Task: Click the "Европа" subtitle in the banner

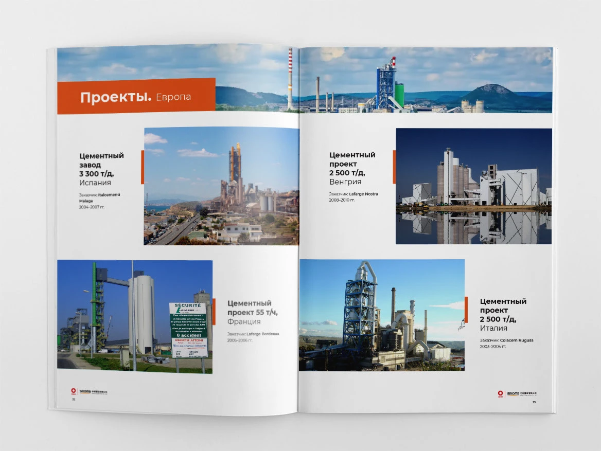Action: [173, 97]
